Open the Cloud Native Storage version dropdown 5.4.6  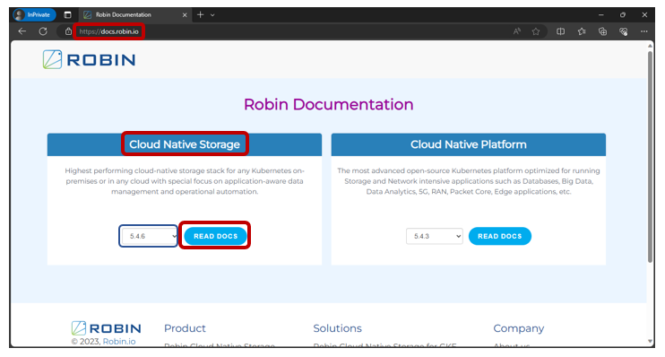(x=149, y=236)
